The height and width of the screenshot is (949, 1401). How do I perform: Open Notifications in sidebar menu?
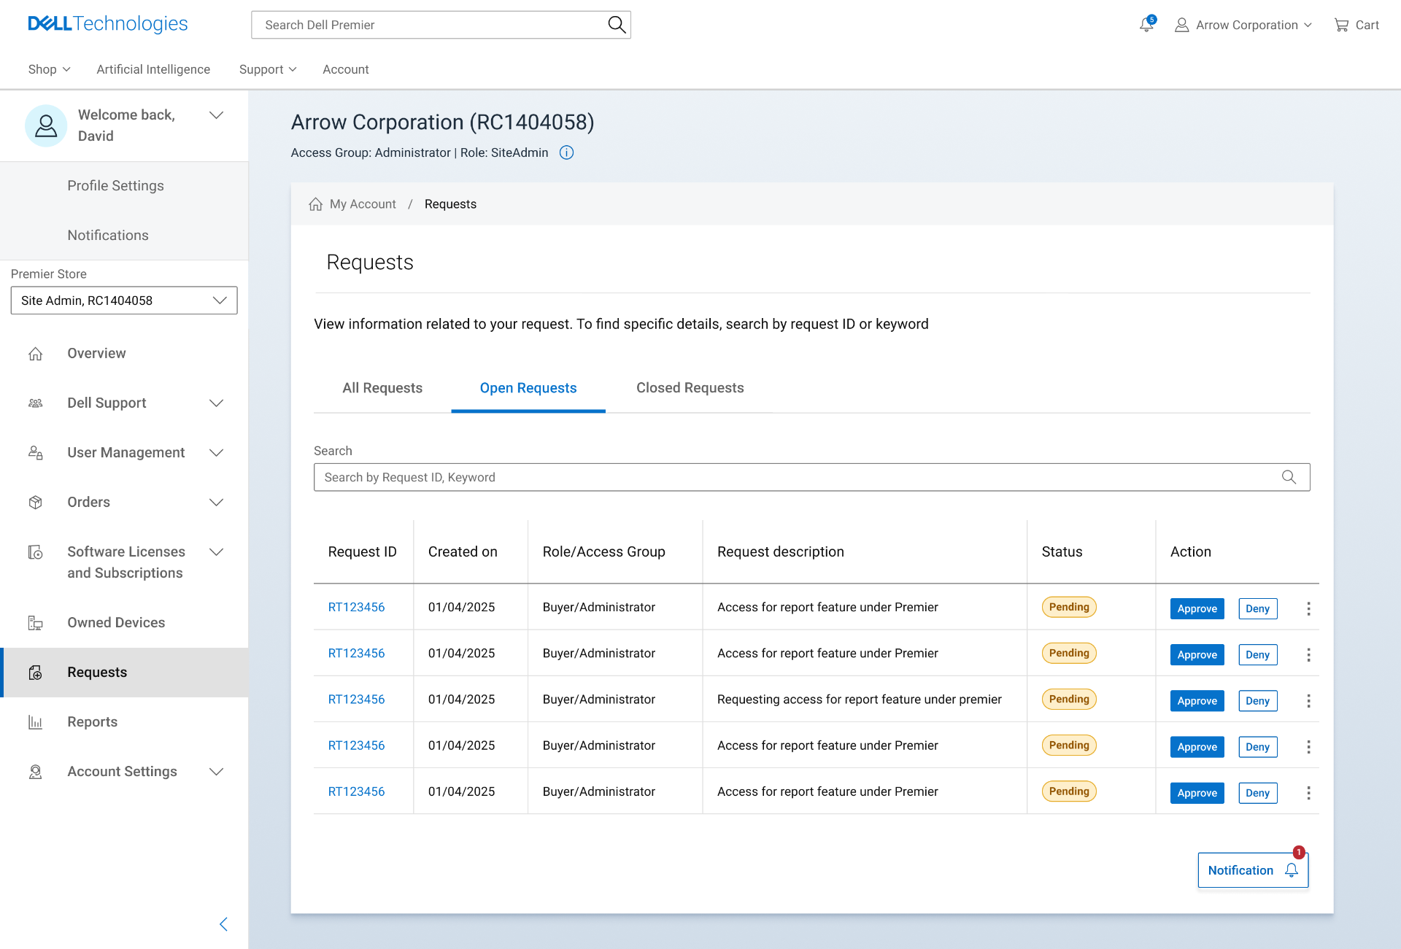[108, 236]
